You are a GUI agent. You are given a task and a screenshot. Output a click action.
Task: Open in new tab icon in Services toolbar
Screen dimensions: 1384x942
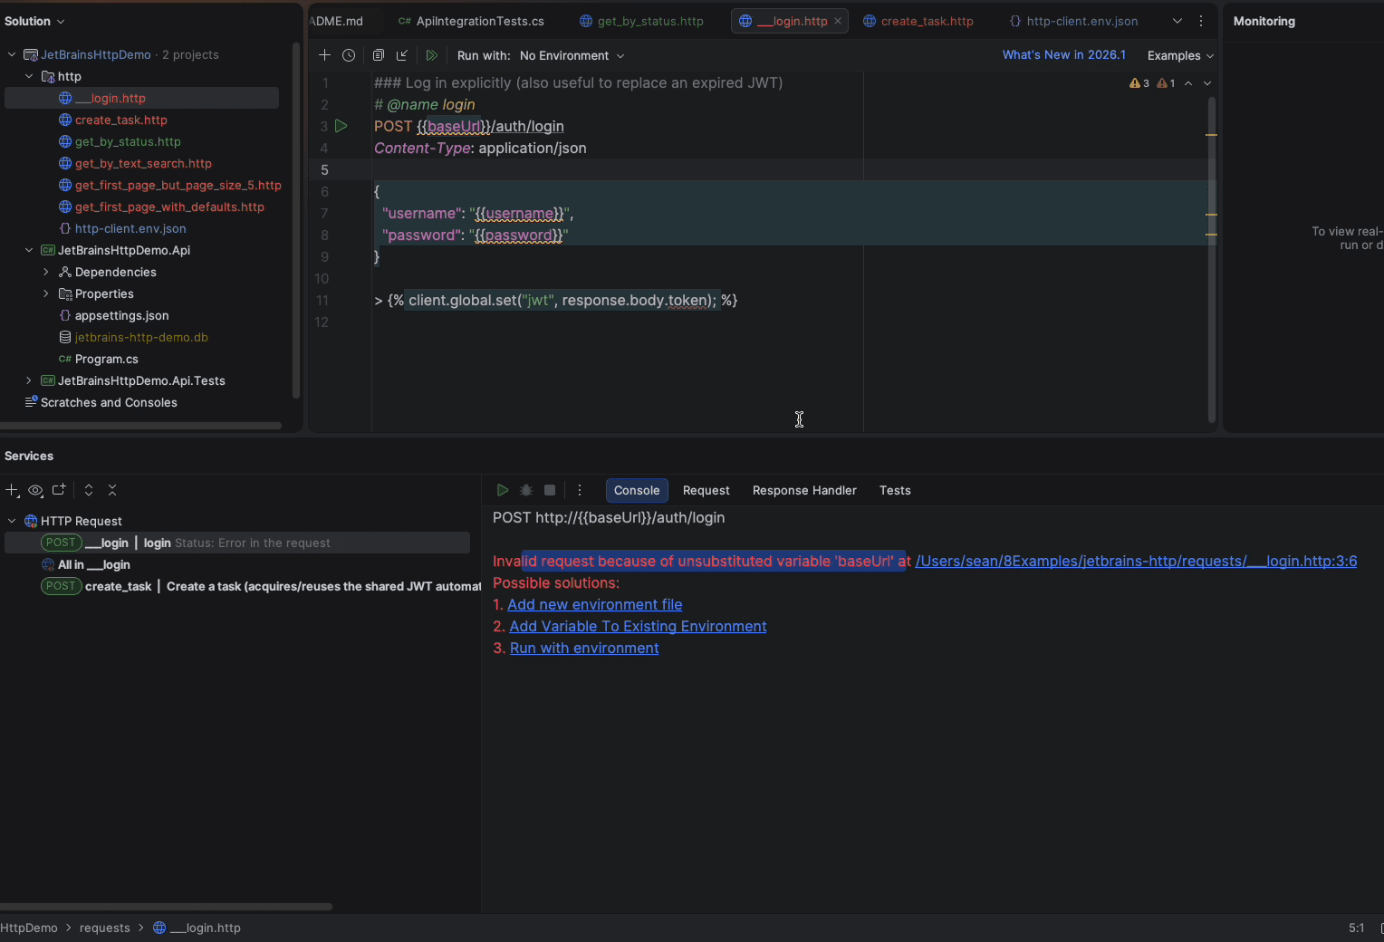(59, 490)
